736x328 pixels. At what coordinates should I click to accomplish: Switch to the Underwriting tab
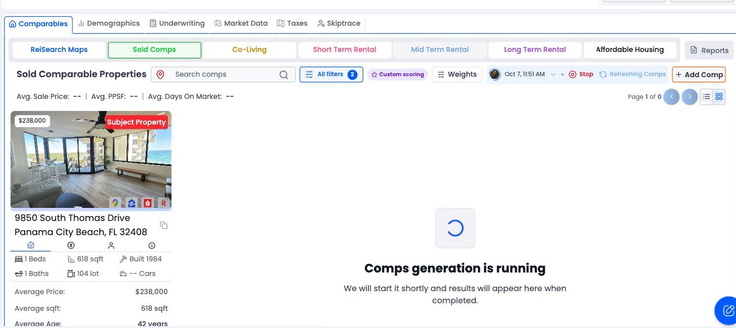point(177,23)
